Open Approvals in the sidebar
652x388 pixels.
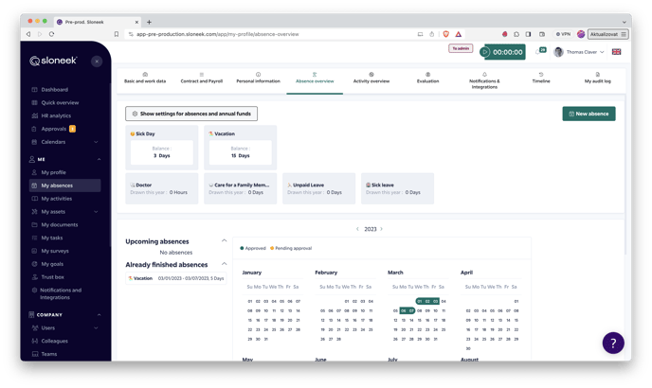(x=54, y=129)
